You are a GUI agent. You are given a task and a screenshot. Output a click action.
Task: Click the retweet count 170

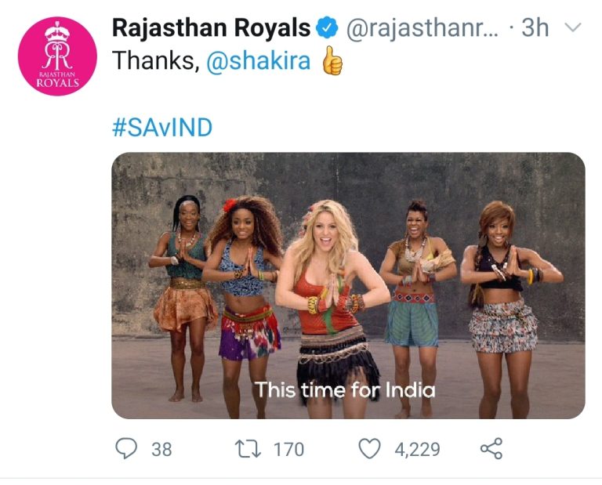[x=288, y=449]
